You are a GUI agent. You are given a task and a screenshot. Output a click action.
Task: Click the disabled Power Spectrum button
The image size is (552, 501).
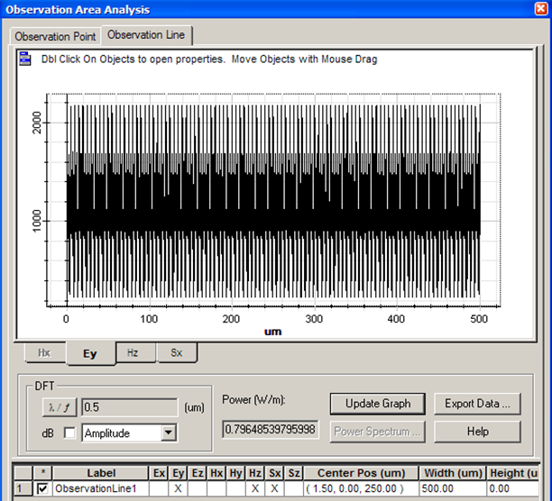[x=377, y=432]
